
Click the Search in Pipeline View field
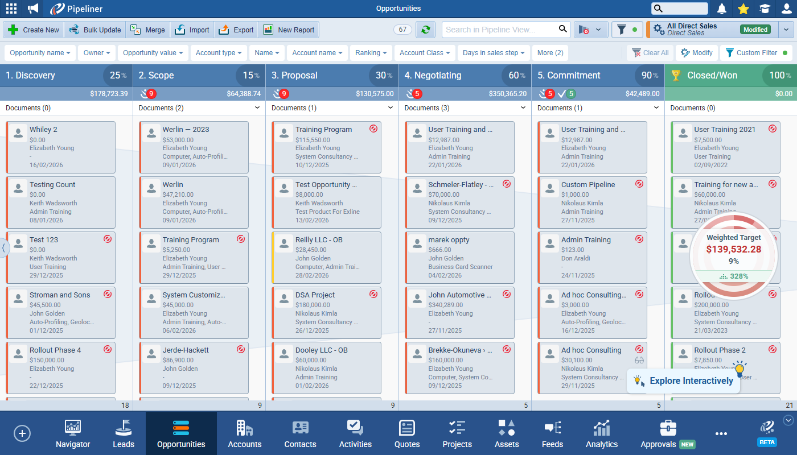(x=498, y=30)
